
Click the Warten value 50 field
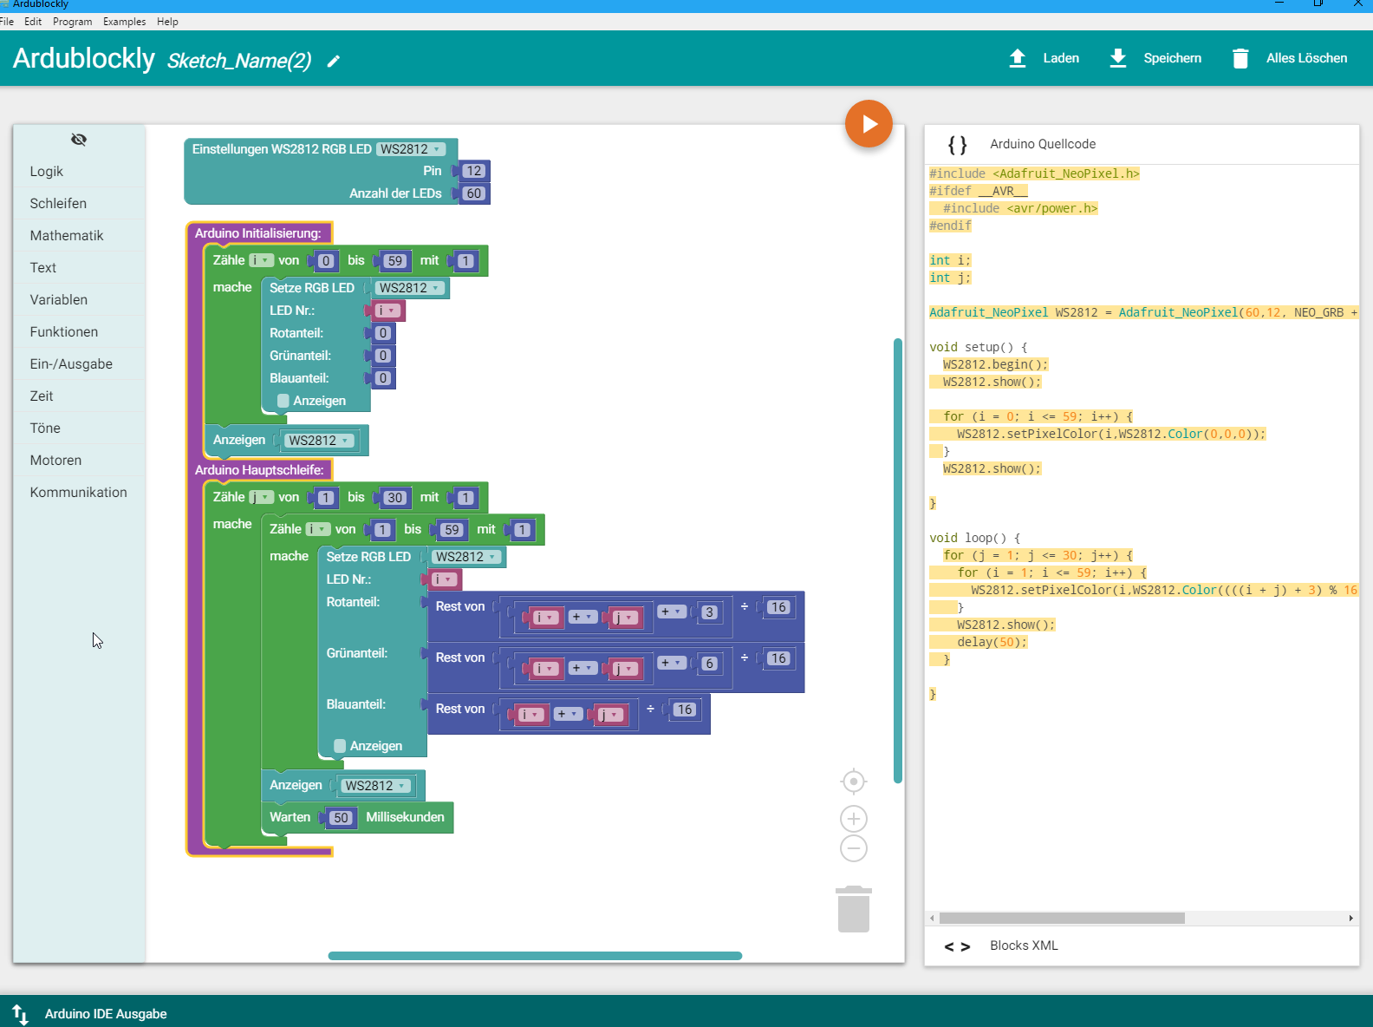tap(341, 818)
